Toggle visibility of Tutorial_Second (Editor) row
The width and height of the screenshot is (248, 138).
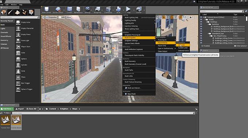(201, 17)
